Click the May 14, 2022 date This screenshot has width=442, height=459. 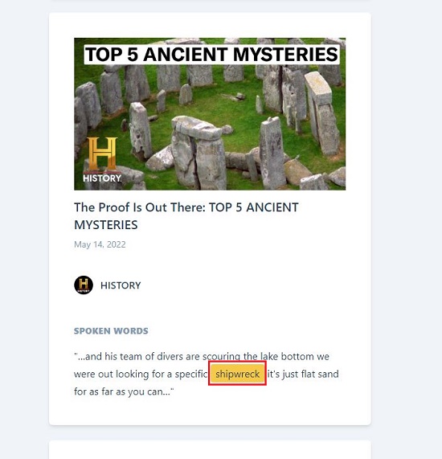coord(100,244)
